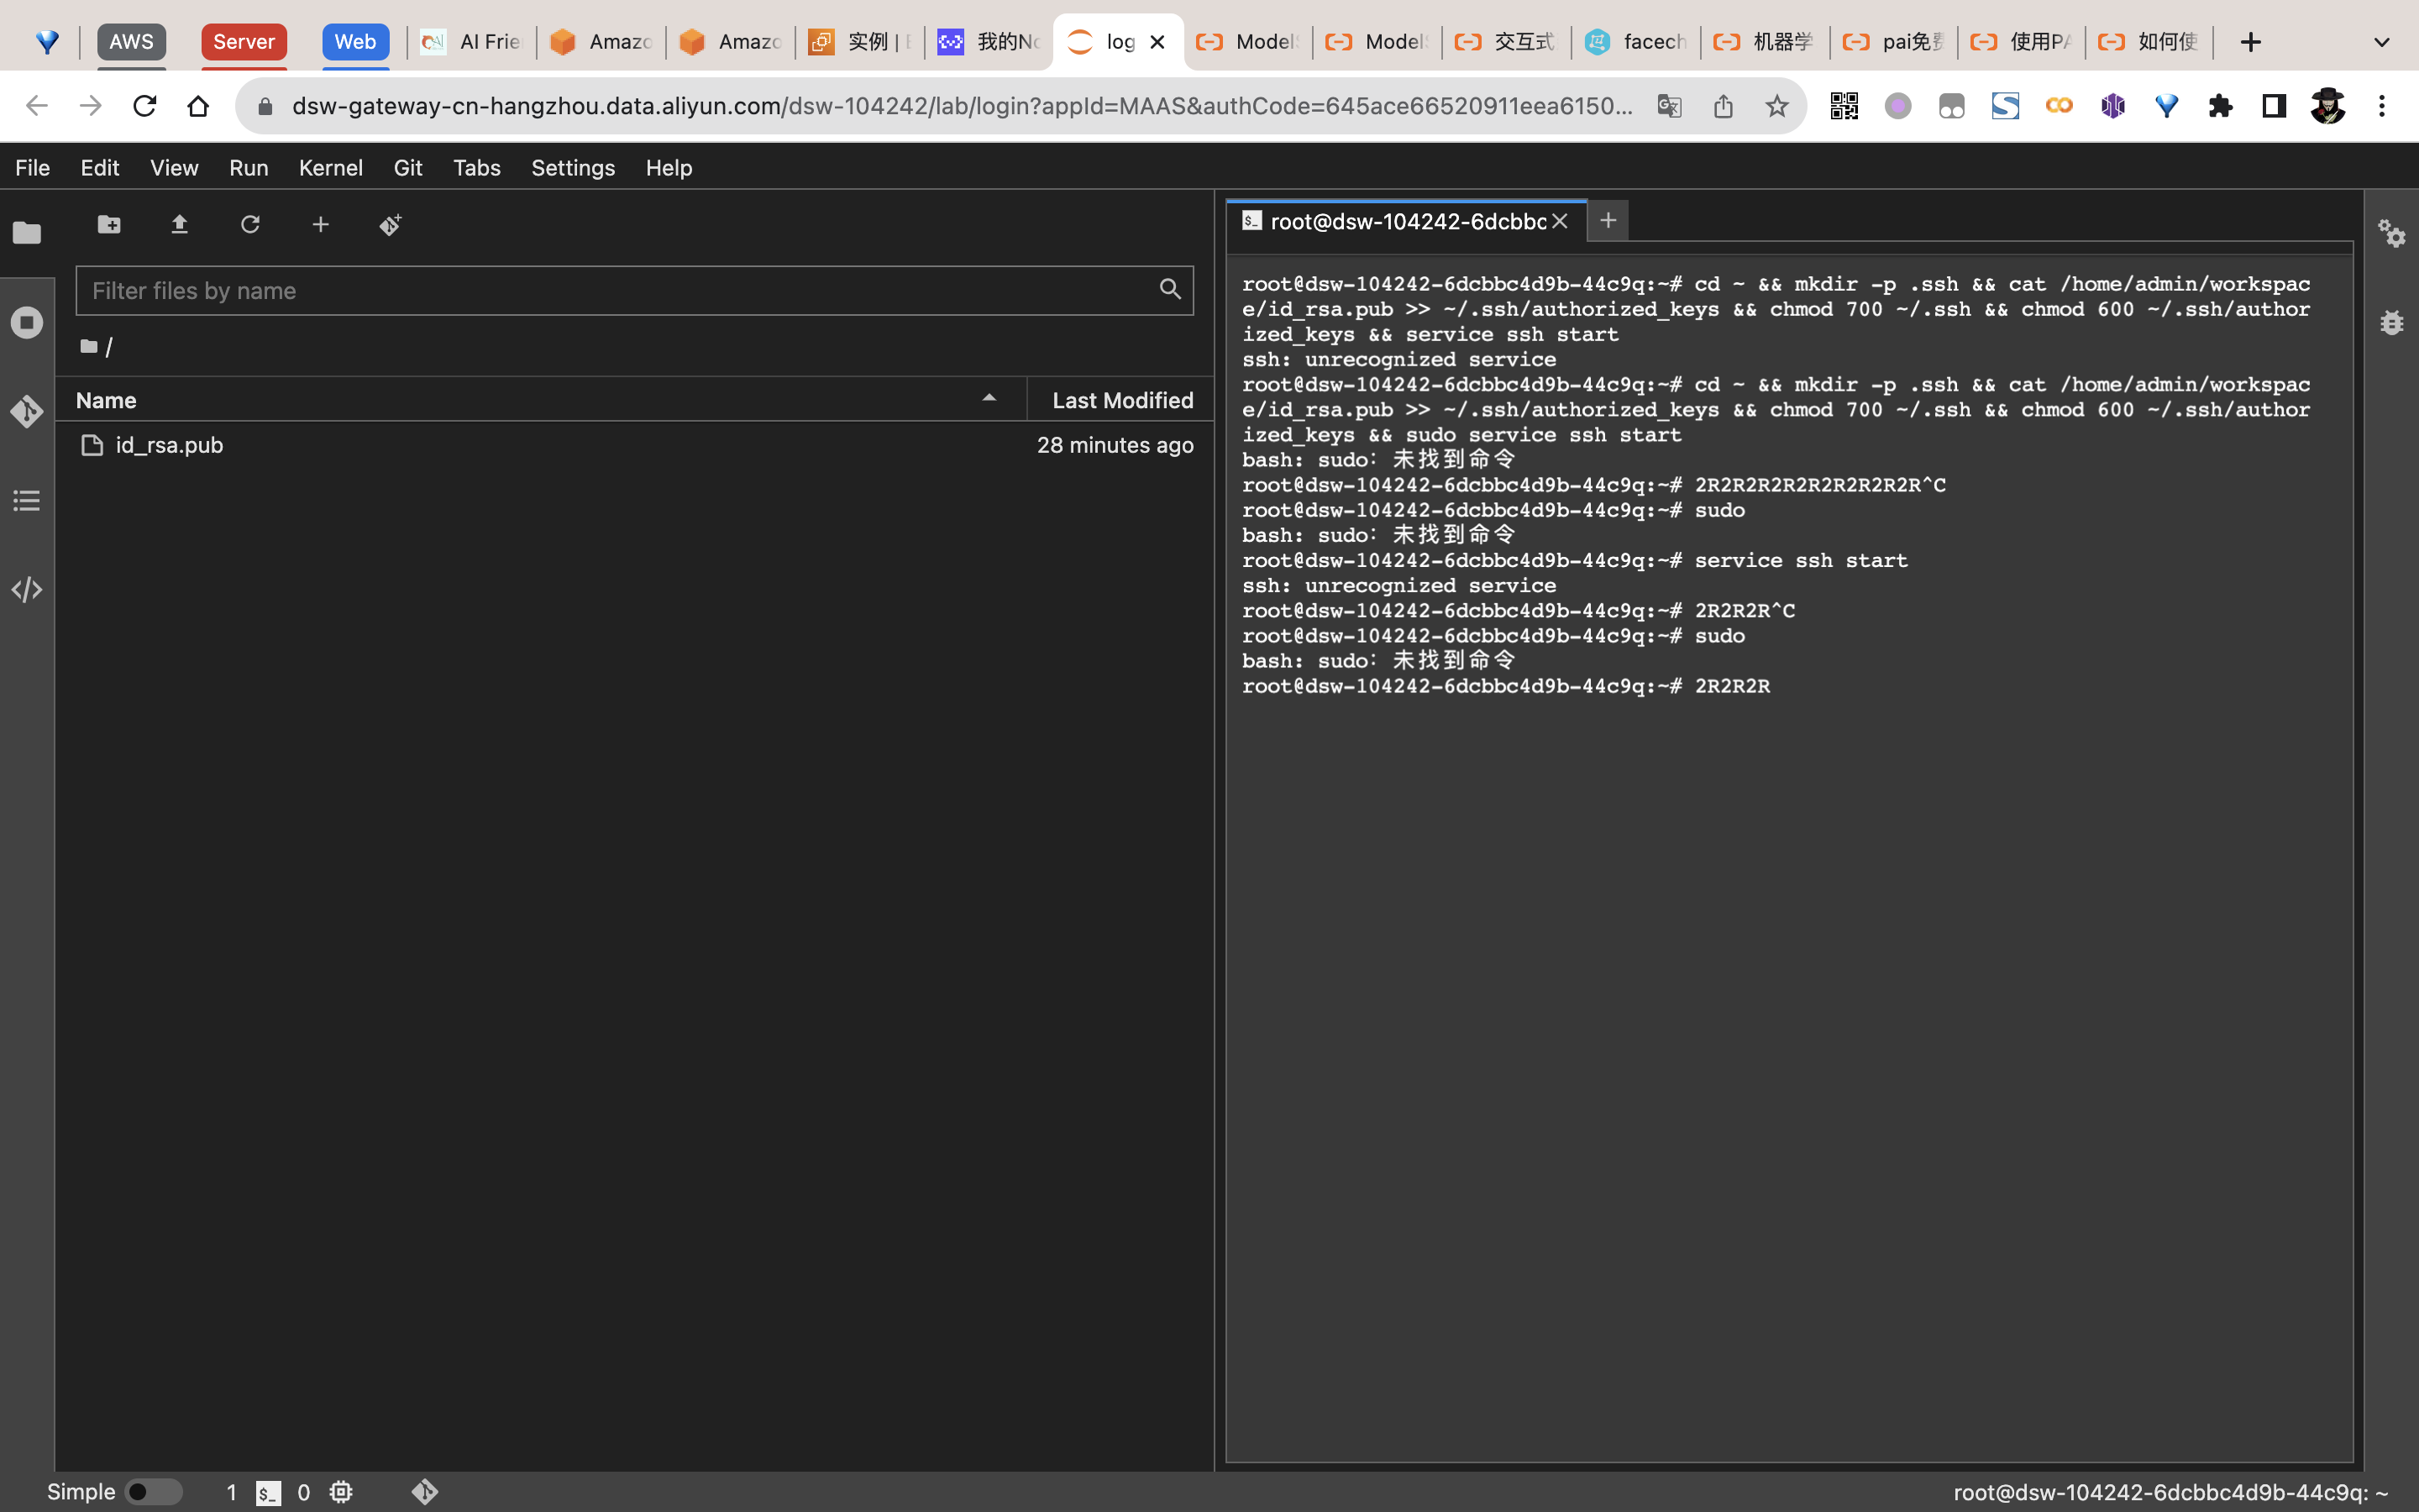
Task: Open the Kernel menu
Action: (x=331, y=167)
